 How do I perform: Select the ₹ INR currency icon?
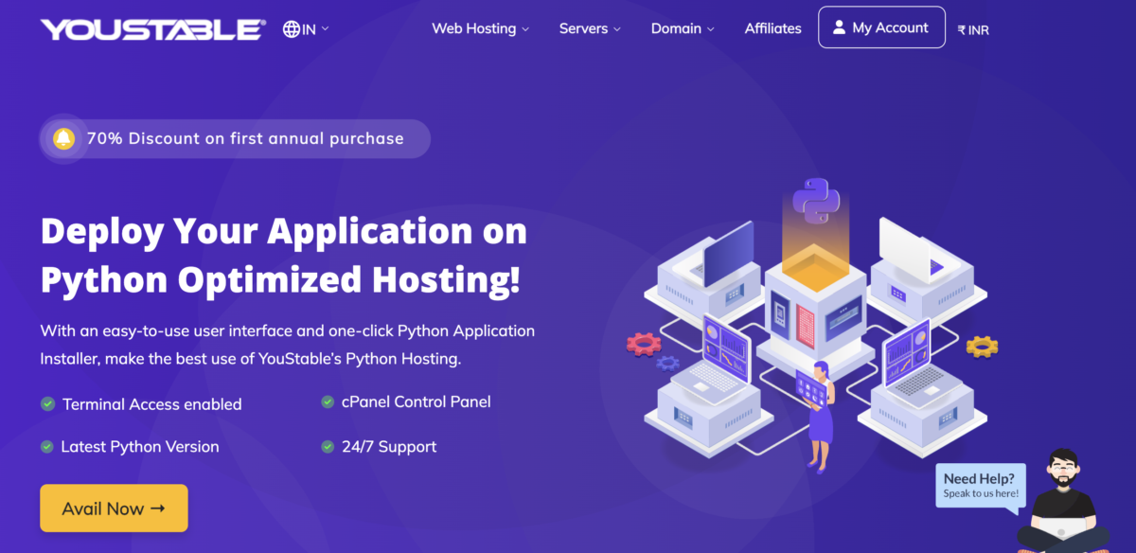(959, 29)
